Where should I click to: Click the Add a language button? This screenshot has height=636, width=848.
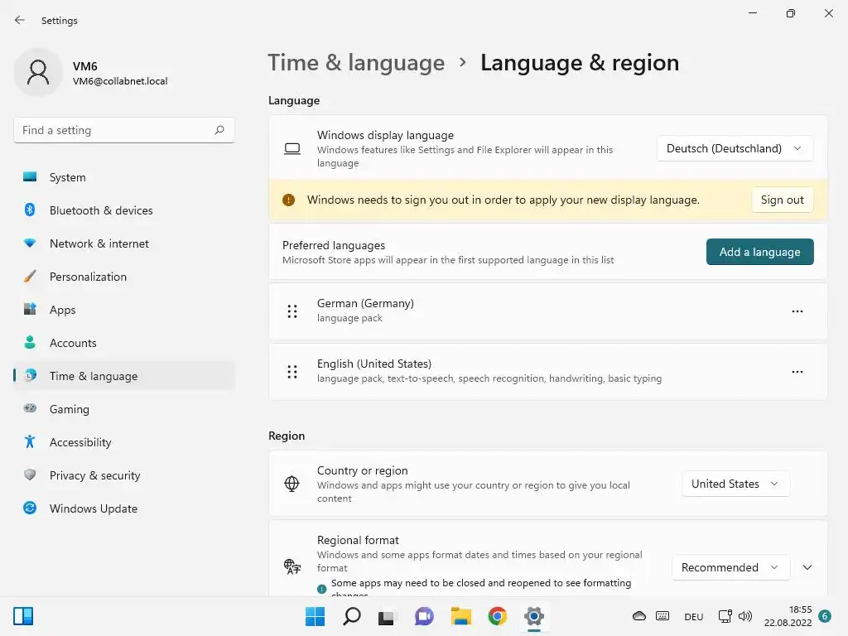click(x=760, y=252)
